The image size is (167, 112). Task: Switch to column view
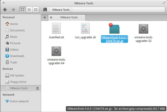point(36,10)
